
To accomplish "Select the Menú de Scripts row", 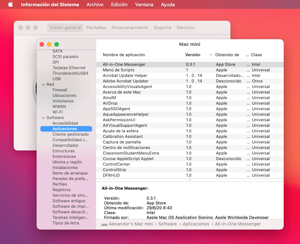I will pyautogui.click(x=190, y=70).
